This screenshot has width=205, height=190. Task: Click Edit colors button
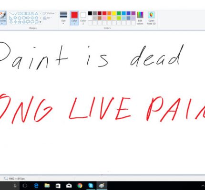tap(140, 18)
